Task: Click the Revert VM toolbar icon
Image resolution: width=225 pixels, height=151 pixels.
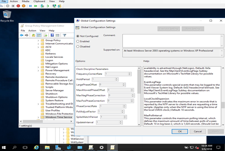Action: [x=48, y=6]
